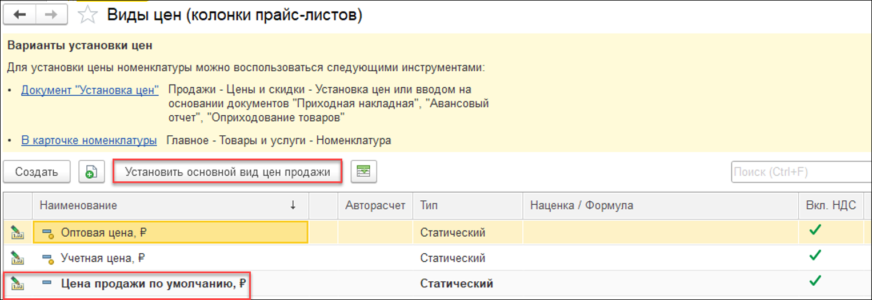Click edit icon in Учетная цена row
Image resolution: width=872 pixels, height=300 pixels.
click(17, 258)
